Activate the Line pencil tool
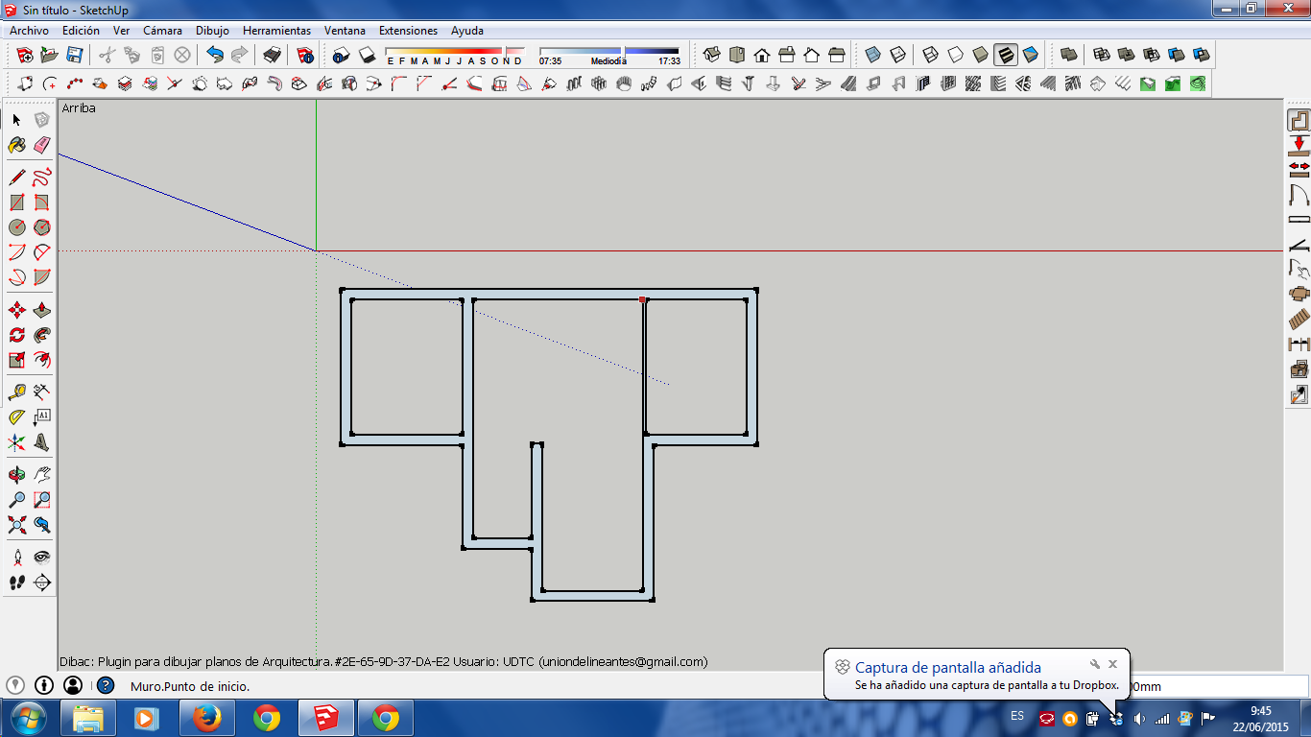Viewport: 1311px width, 737px height. coord(16,178)
